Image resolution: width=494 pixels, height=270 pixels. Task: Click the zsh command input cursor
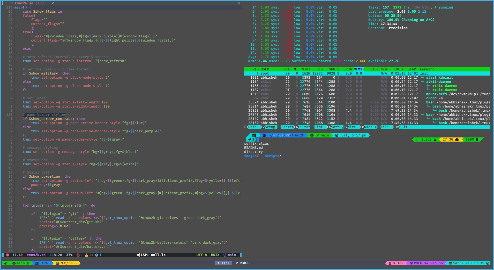[x=257, y=140]
